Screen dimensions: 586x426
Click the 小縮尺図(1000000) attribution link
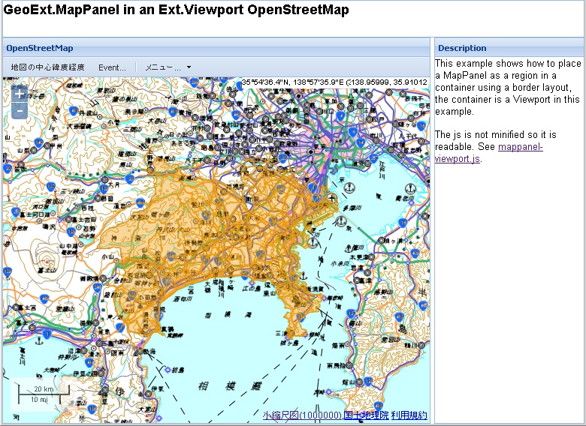click(x=303, y=415)
